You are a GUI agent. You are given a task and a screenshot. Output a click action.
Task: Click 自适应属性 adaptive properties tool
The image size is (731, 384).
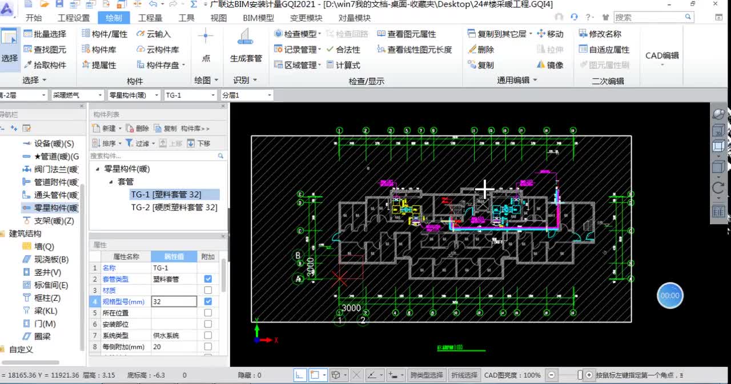tap(604, 50)
